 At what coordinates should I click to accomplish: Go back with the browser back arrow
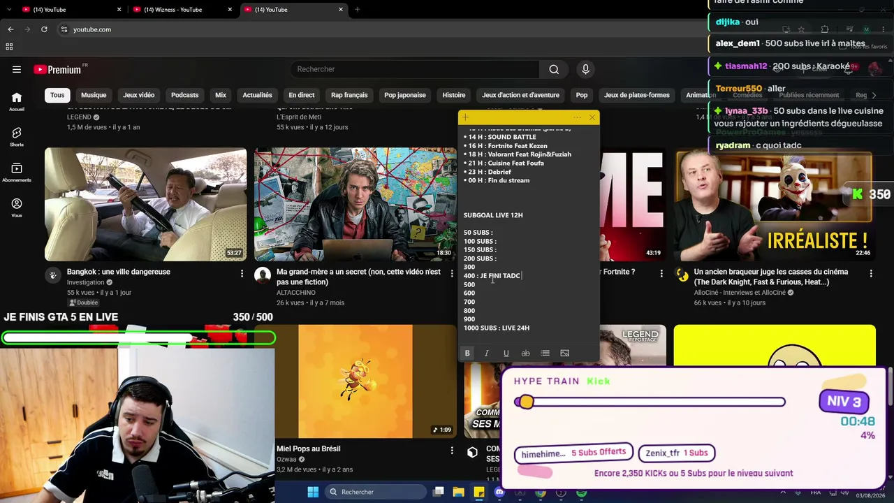point(10,29)
